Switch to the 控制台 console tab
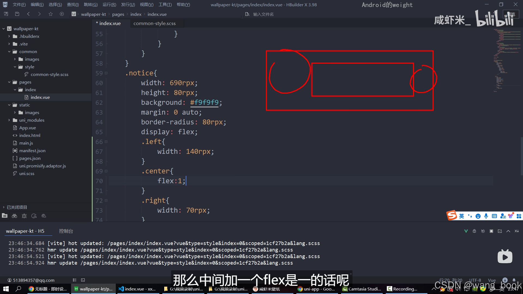The width and height of the screenshot is (523, 294). (x=66, y=231)
